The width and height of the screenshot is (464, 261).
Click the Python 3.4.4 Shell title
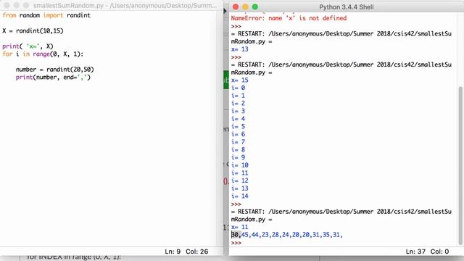pyautogui.click(x=347, y=7)
